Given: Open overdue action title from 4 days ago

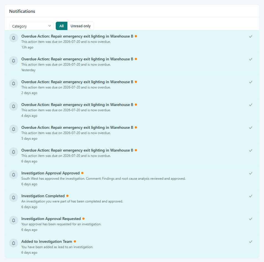Looking at the screenshot, I should 77,105.
